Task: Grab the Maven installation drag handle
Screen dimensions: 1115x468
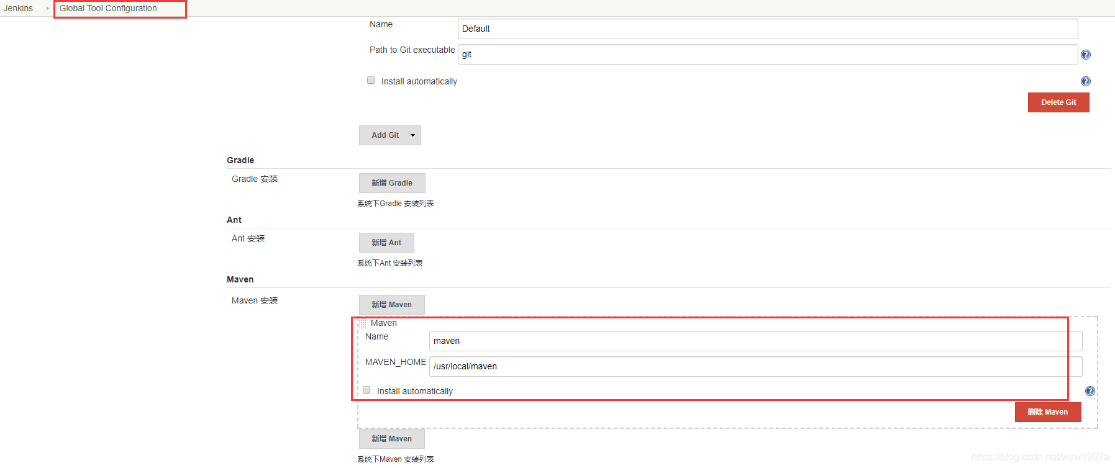Action: click(x=362, y=323)
